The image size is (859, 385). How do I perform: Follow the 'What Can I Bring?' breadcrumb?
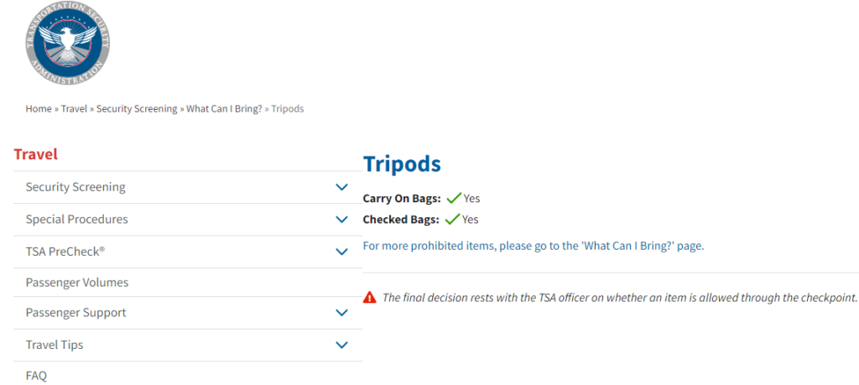point(224,108)
